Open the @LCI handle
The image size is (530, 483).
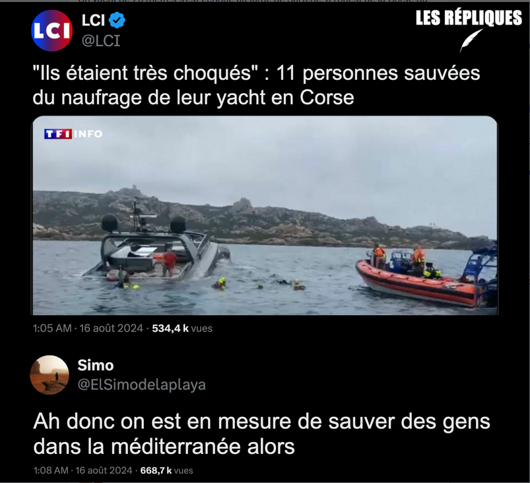coord(101,41)
